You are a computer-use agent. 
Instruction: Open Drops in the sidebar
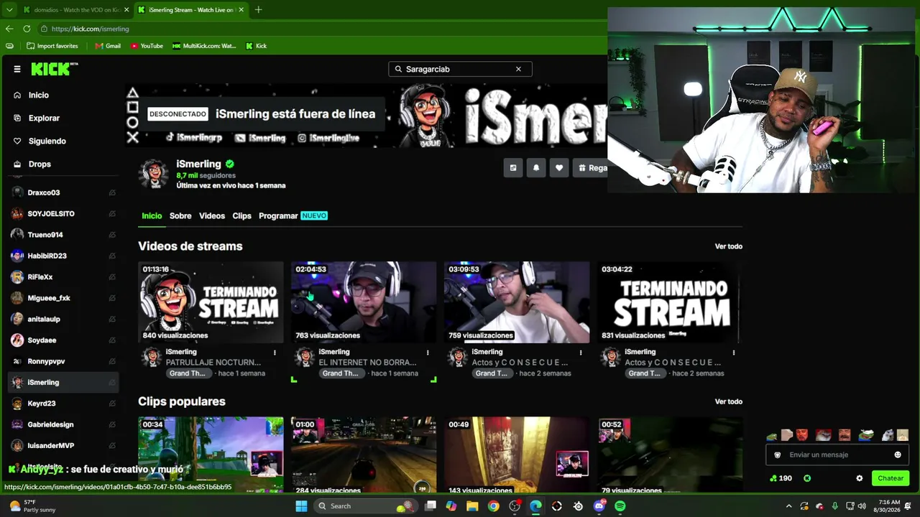click(40, 164)
